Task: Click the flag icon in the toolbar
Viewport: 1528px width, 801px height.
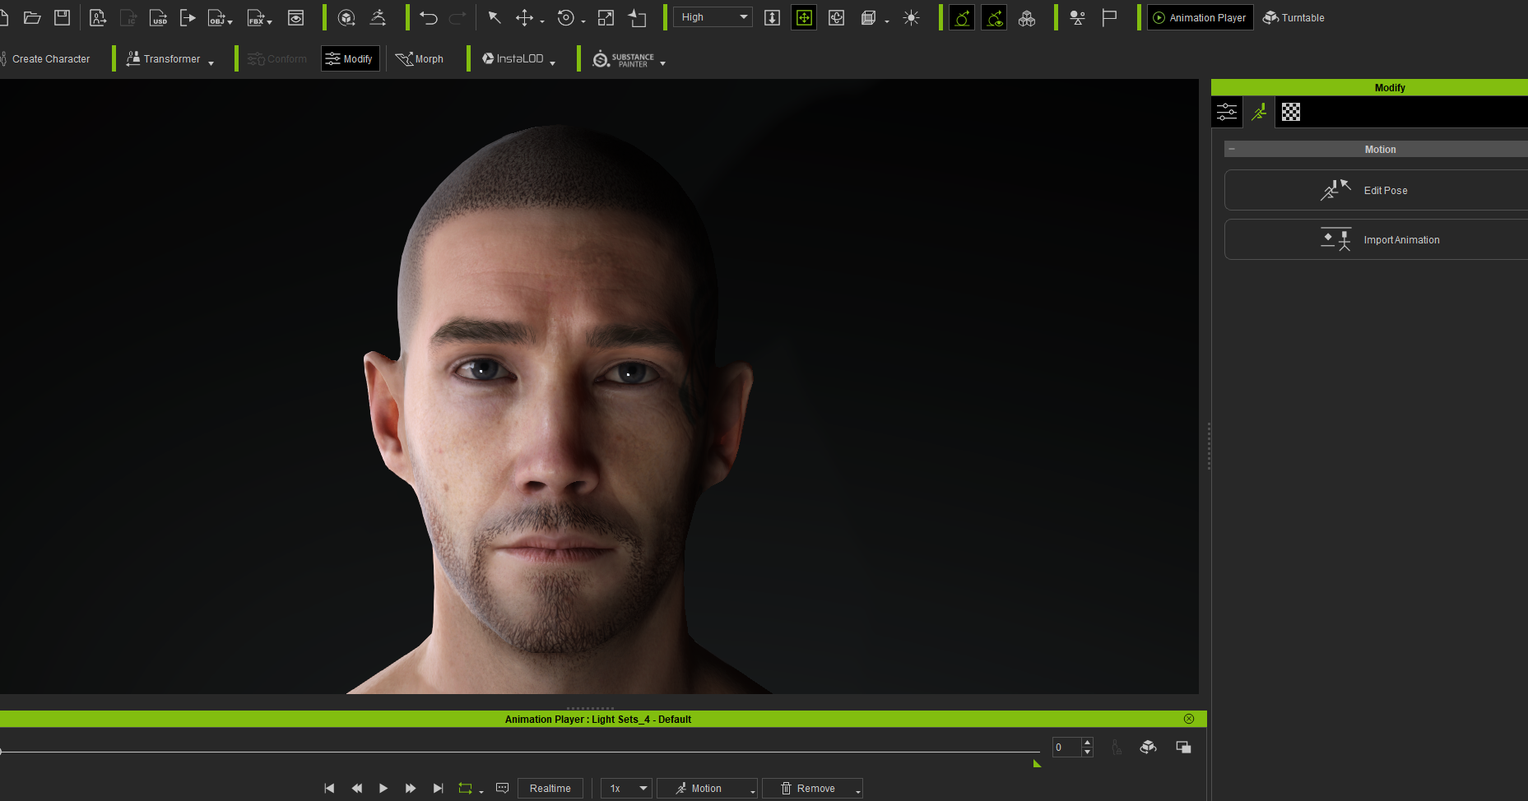Action: click(1109, 17)
